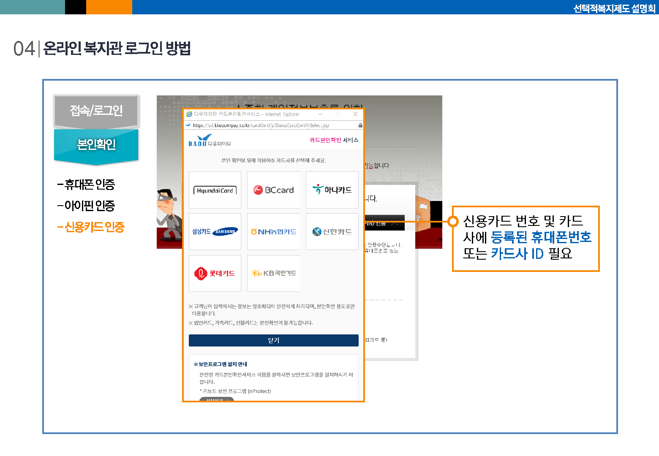Image resolution: width=659 pixels, height=456 pixels.
Task: Click the DAOU 다우데이타 logo
Action: 210,140
